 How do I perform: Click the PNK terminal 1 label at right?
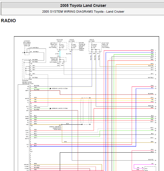(x=152, y=50)
